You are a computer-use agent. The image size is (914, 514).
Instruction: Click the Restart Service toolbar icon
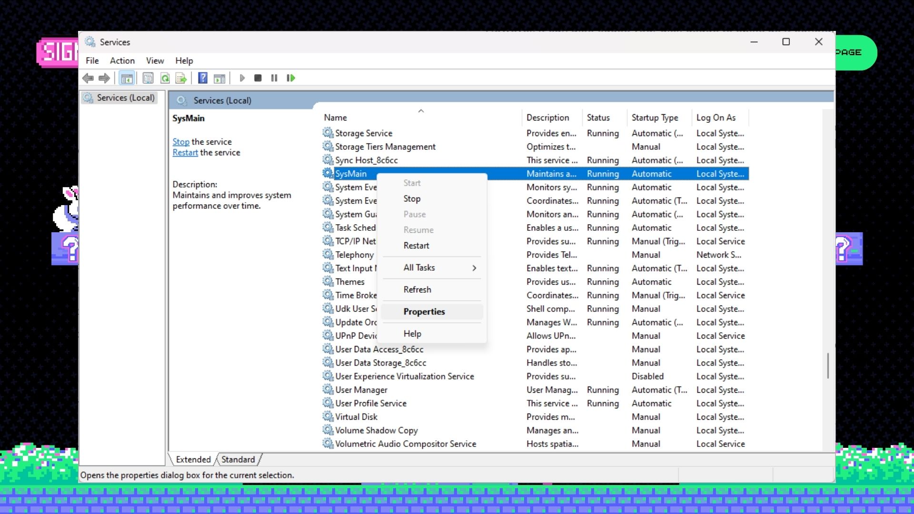click(x=291, y=78)
